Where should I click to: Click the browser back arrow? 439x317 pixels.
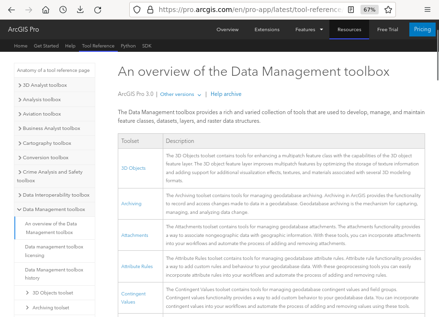coord(11,10)
